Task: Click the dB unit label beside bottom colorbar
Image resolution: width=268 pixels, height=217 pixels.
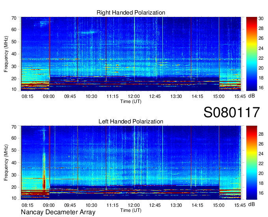Action: 251,204
